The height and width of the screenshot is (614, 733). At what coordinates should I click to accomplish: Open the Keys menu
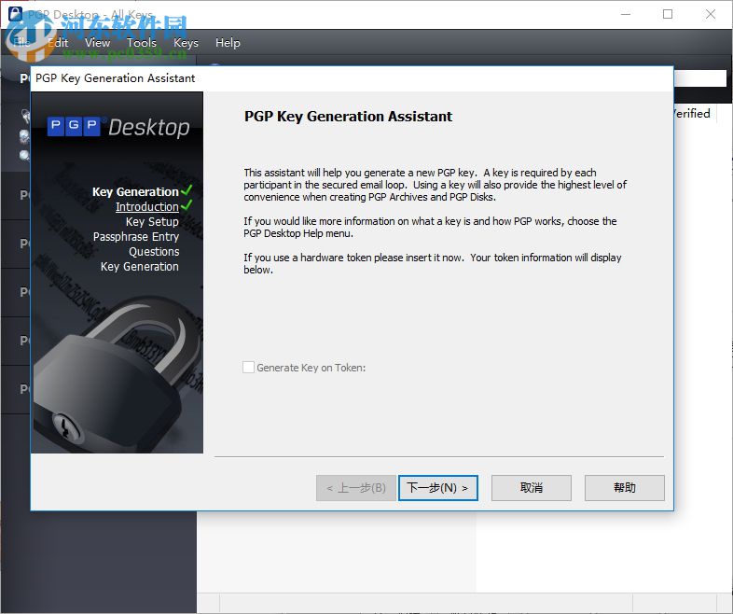pyautogui.click(x=186, y=43)
